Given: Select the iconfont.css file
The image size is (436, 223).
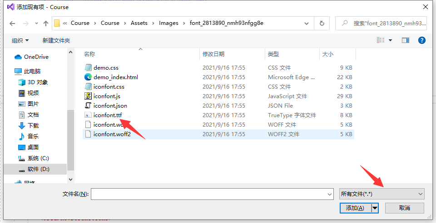Looking at the screenshot, I should point(109,87).
